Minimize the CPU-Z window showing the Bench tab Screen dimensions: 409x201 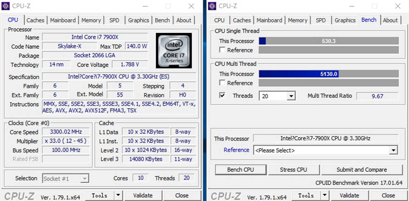click(352, 6)
